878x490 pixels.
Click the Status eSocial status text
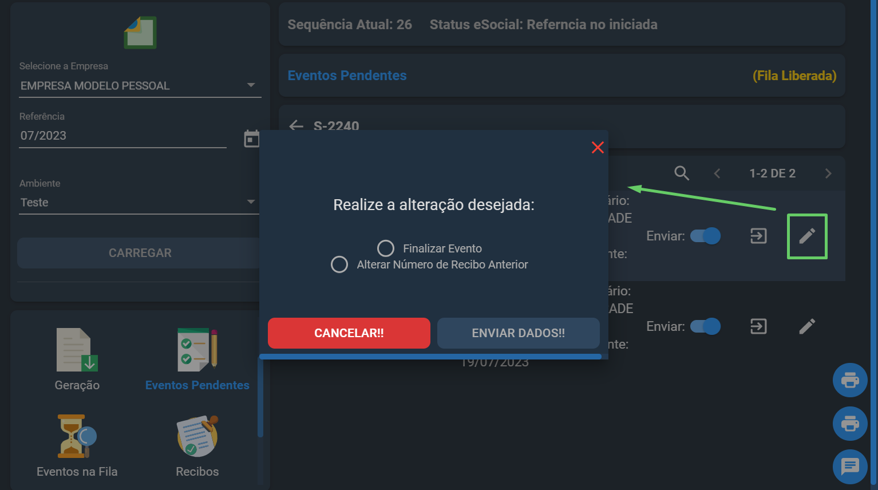click(x=544, y=25)
